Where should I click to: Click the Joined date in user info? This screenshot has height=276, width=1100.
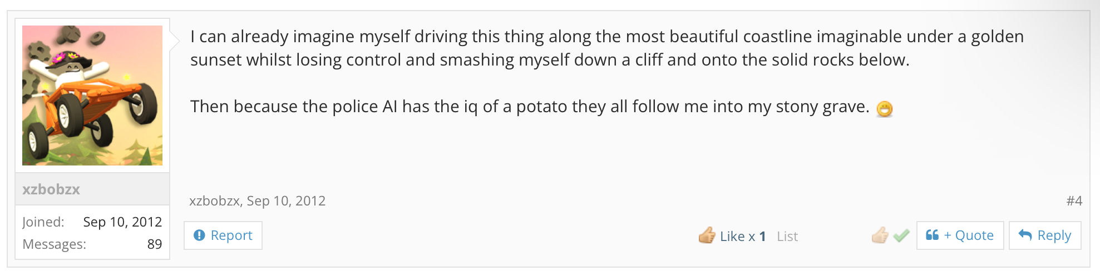click(122, 222)
